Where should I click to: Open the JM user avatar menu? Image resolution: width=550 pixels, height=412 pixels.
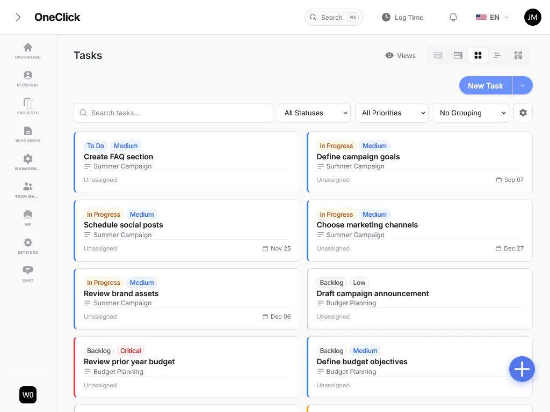tap(532, 17)
